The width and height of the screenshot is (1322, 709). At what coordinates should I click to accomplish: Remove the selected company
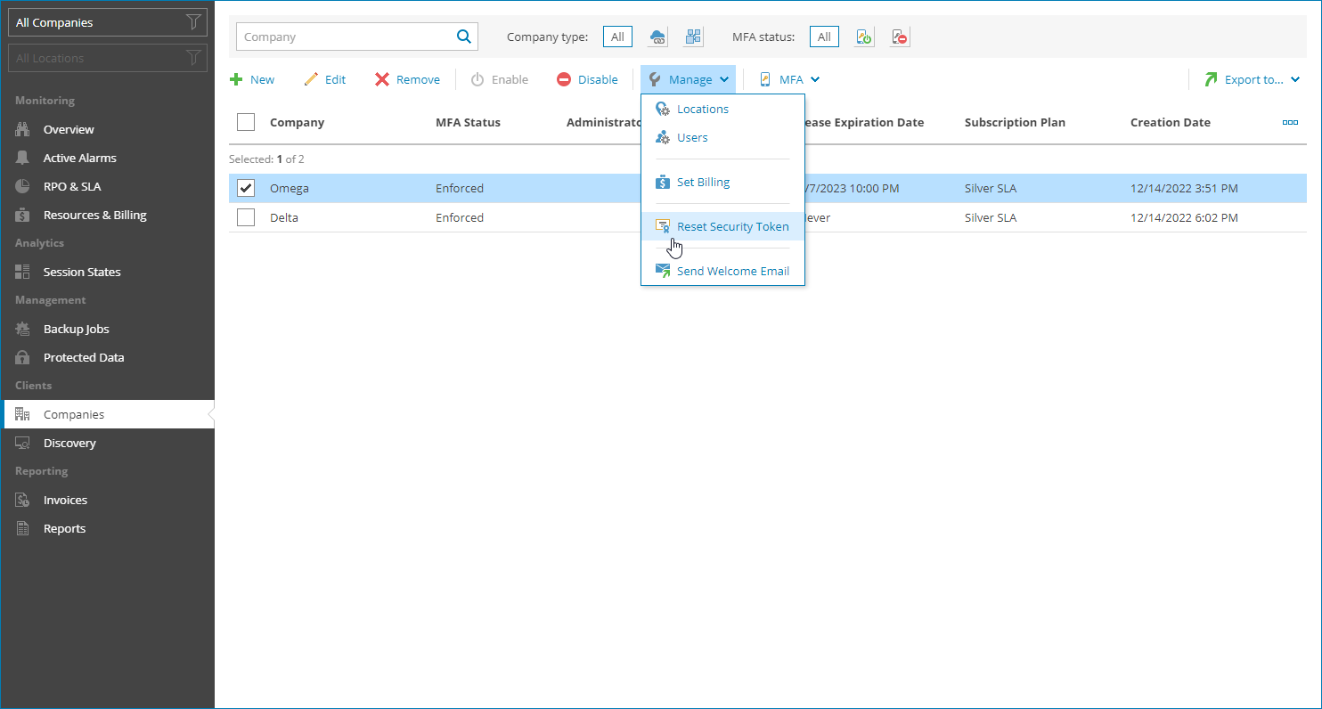407,79
